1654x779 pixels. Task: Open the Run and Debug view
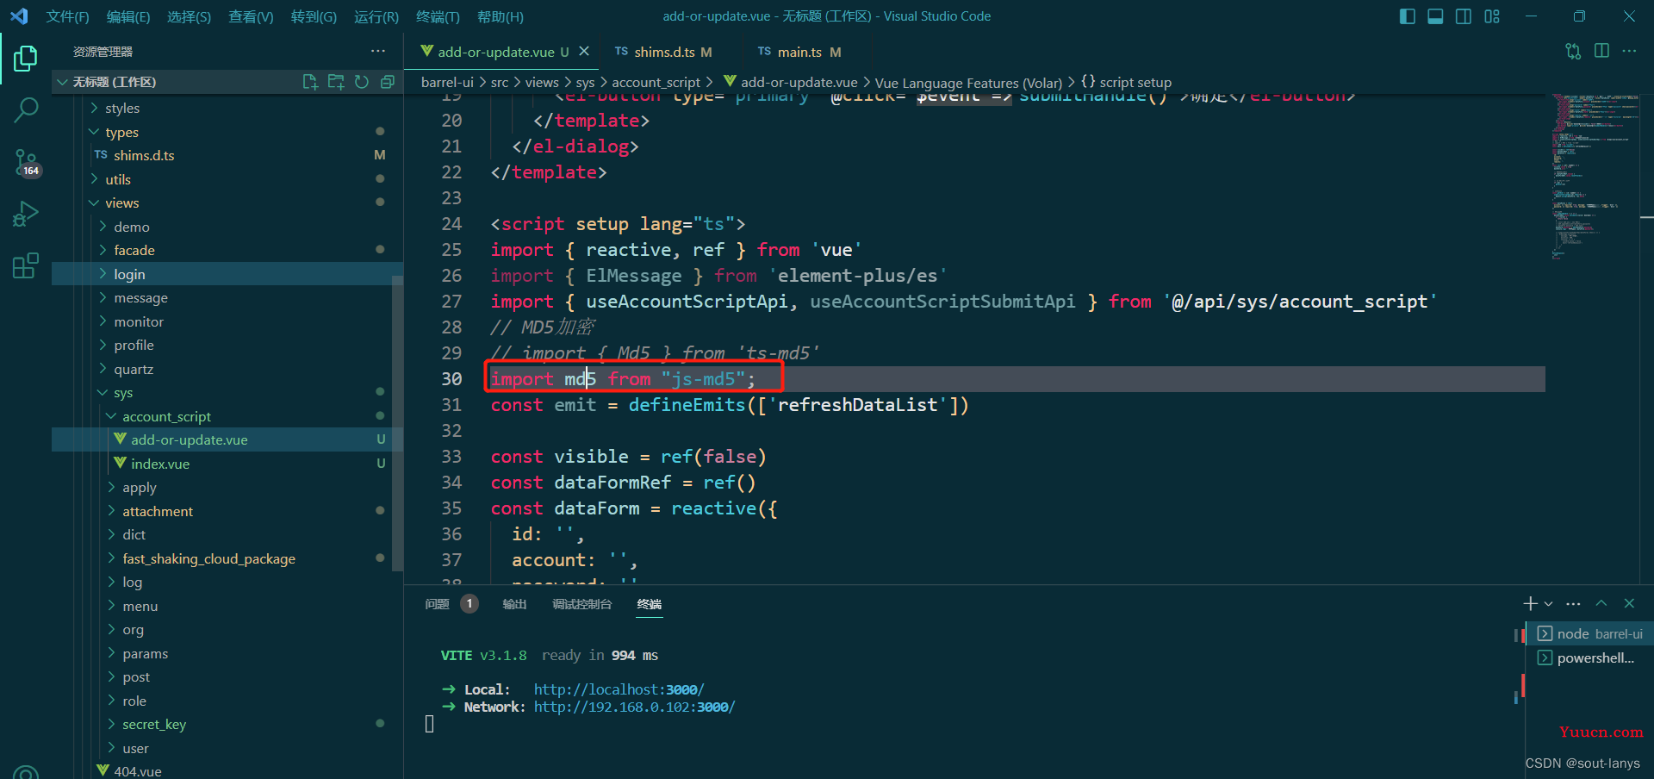(26, 214)
